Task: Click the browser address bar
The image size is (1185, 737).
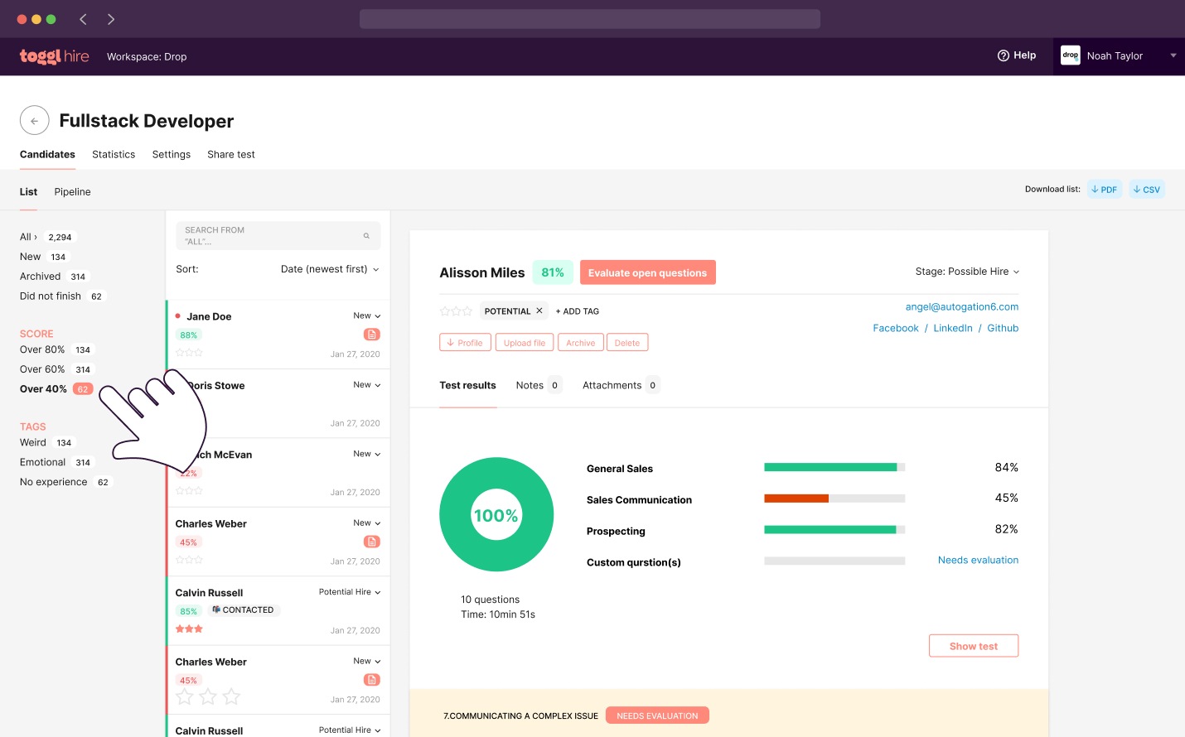Action: click(590, 19)
